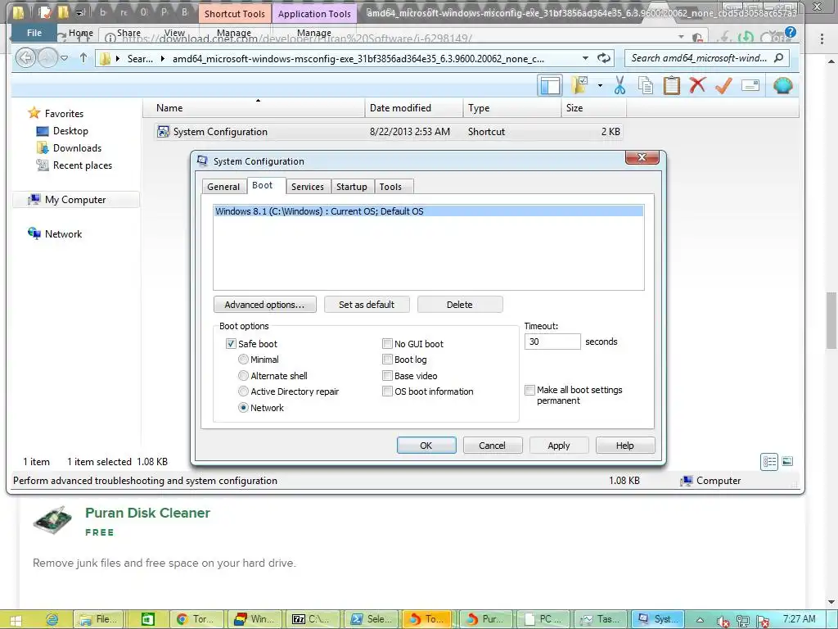Switch to the Startup tab
Screen dimensions: 838x629
pos(352,187)
